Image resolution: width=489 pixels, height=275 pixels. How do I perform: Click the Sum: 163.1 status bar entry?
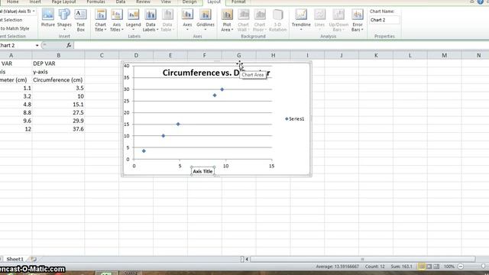click(401, 267)
